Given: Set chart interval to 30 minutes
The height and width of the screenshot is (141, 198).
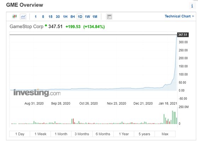Looking at the screenshot, I should point(58,17).
